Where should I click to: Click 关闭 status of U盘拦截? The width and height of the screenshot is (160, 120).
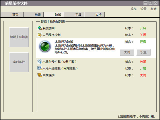143,62
